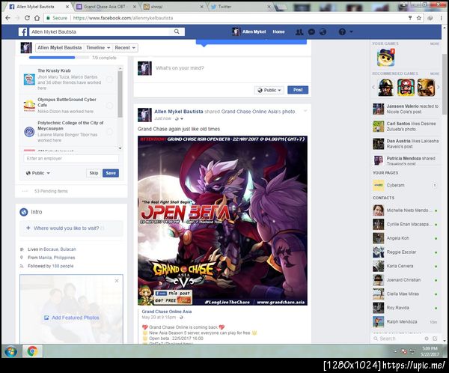Viewport: 449px width, 373px height.
Task: Open post options chevron on shared post
Action: (x=305, y=111)
